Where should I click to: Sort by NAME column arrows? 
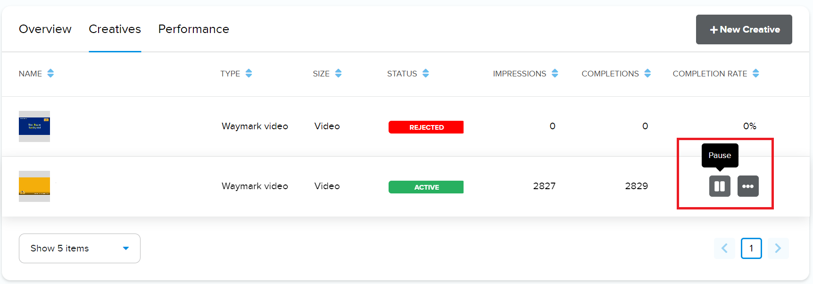coord(50,74)
